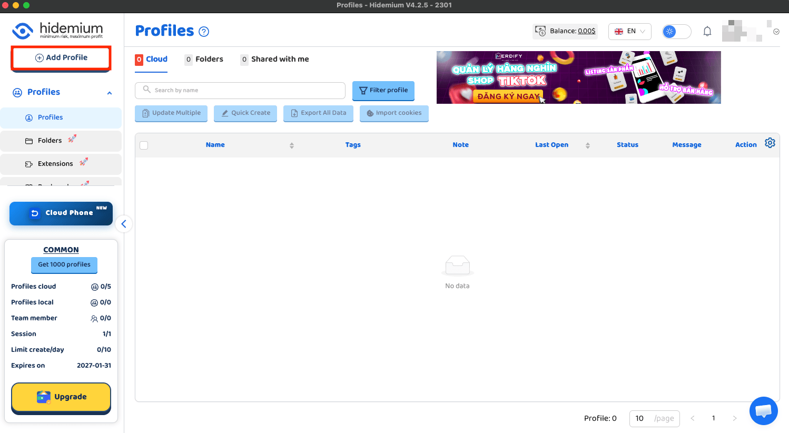Open the Shared with me tab
The image size is (789, 433).
pyautogui.click(x=280, y=59)
